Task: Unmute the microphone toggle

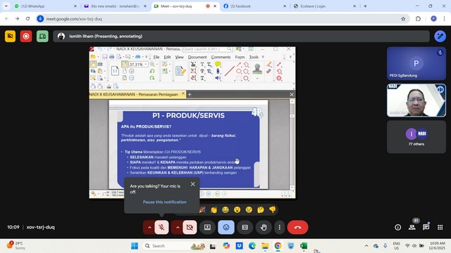Action: (x=161, y=227)
